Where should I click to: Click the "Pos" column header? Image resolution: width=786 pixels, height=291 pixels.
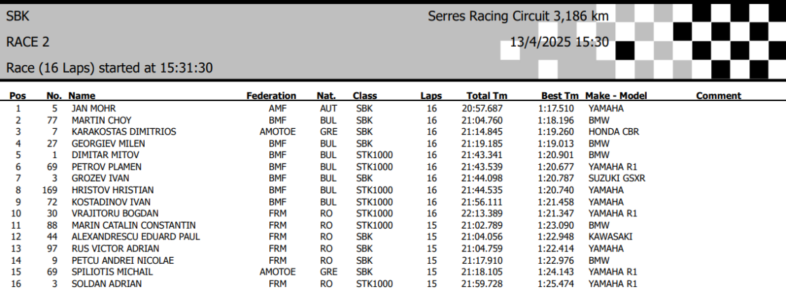18,96
